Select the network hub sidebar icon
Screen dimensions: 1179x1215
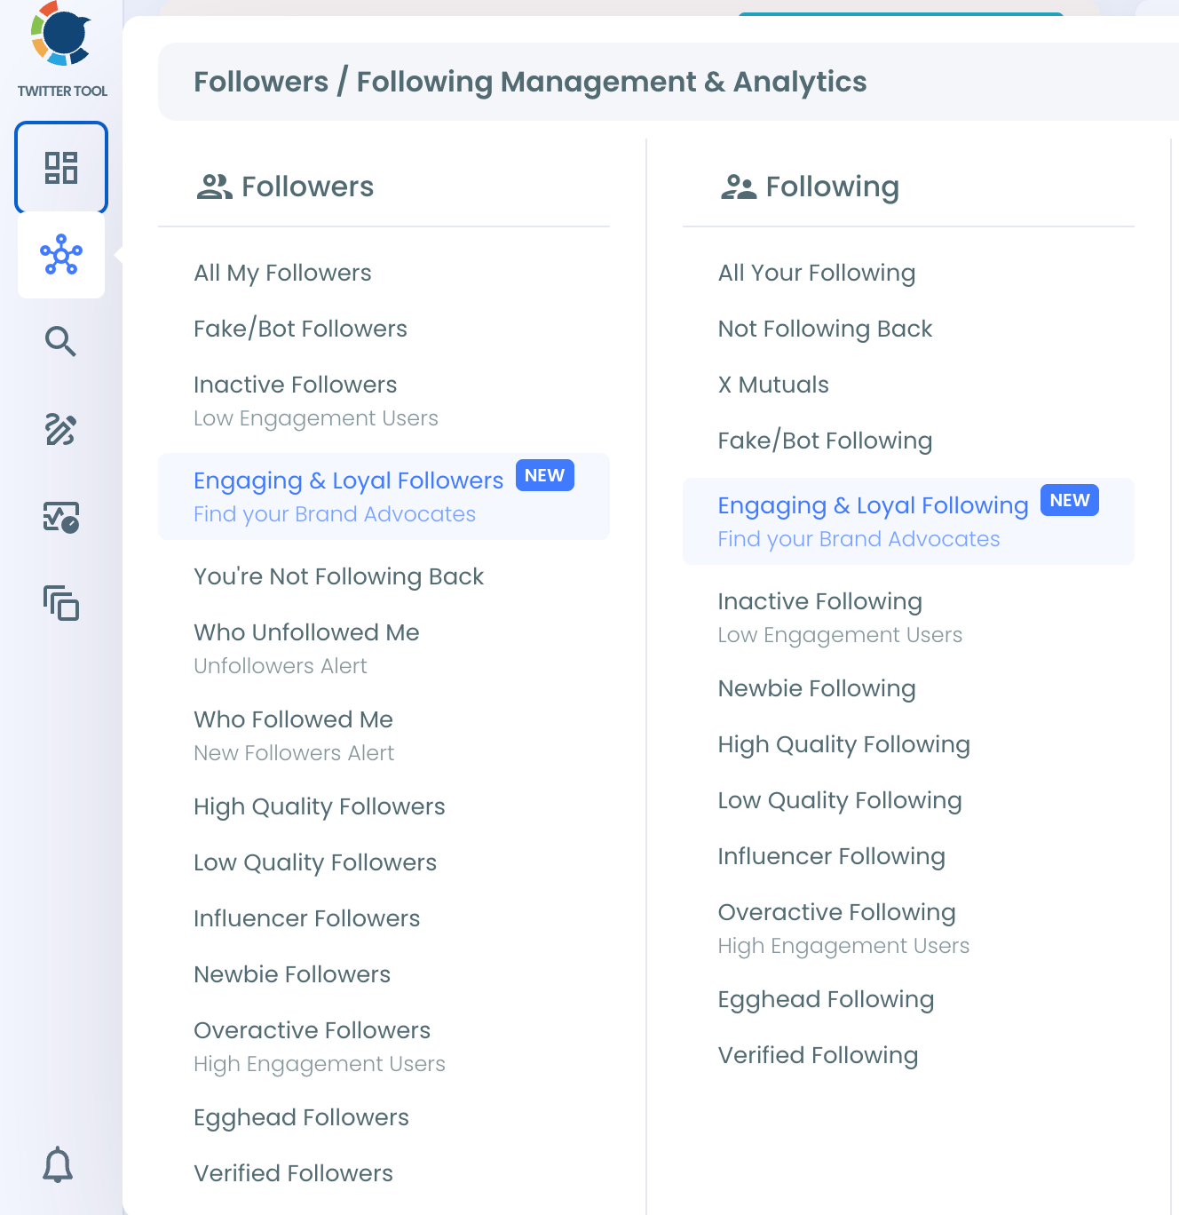coord(61,255)
